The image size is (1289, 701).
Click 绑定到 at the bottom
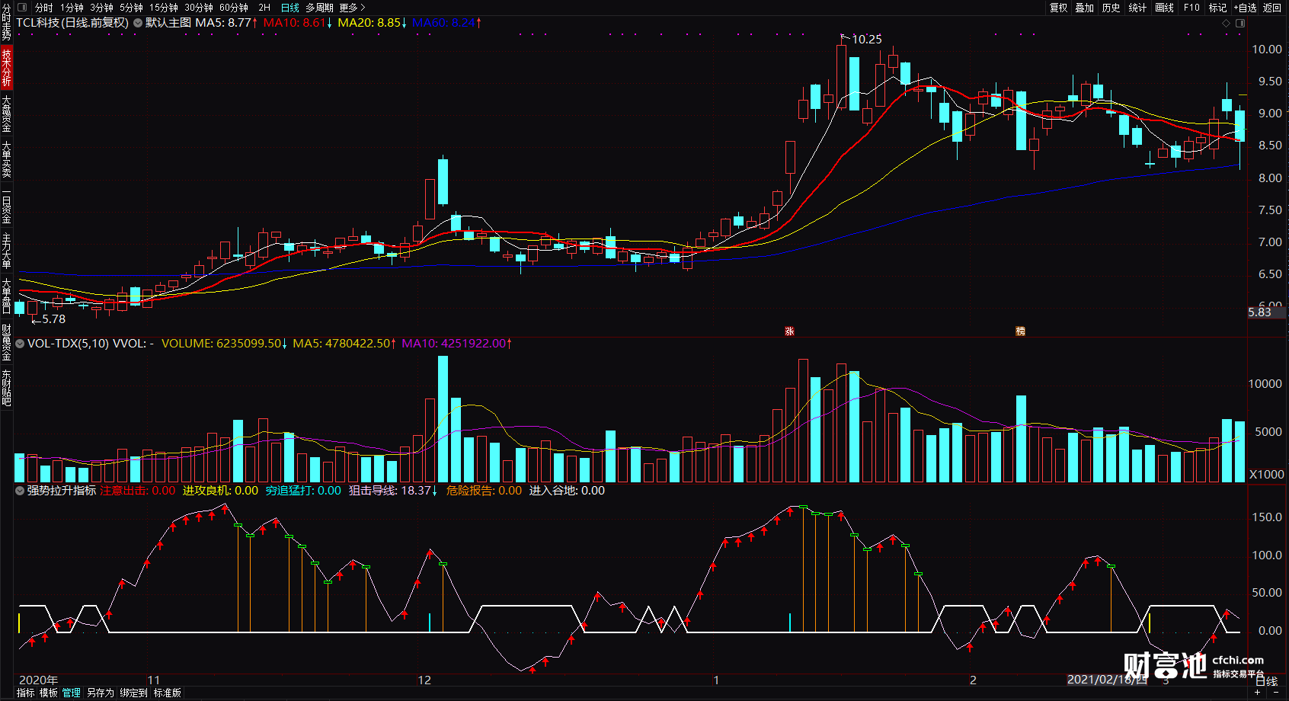(x=133, y=693)
